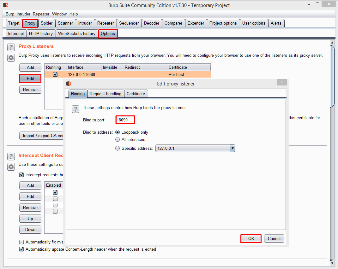Switch to the Alerts tab

(276, 23)
